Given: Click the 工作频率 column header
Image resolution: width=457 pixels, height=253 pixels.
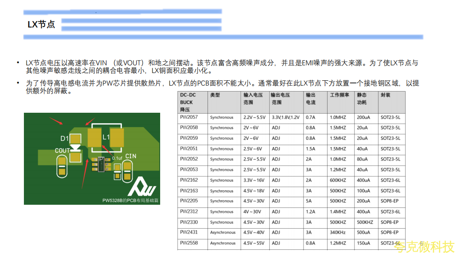Looking at the screenshot, I should tap(339, 95).
